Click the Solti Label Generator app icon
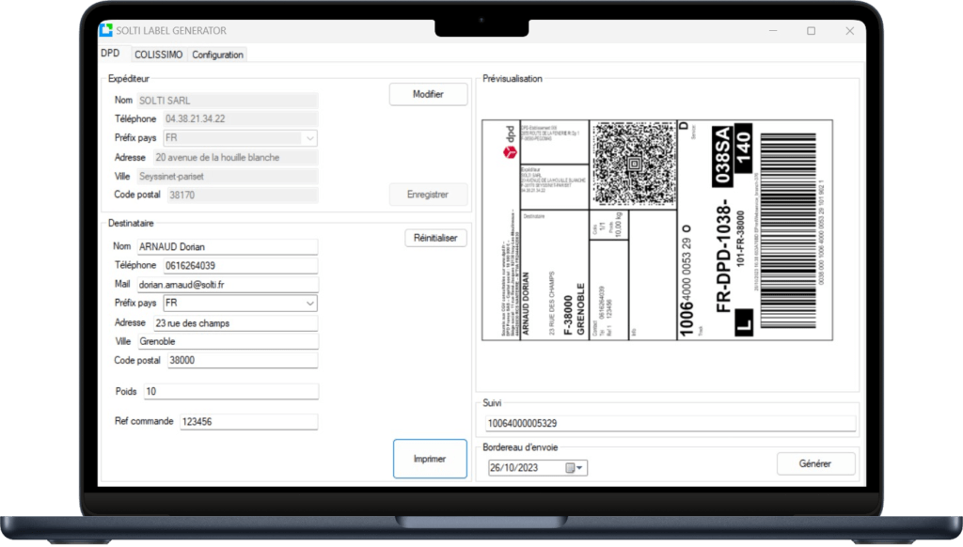Screen dimensions: 963x547 [x=106, y=30]
